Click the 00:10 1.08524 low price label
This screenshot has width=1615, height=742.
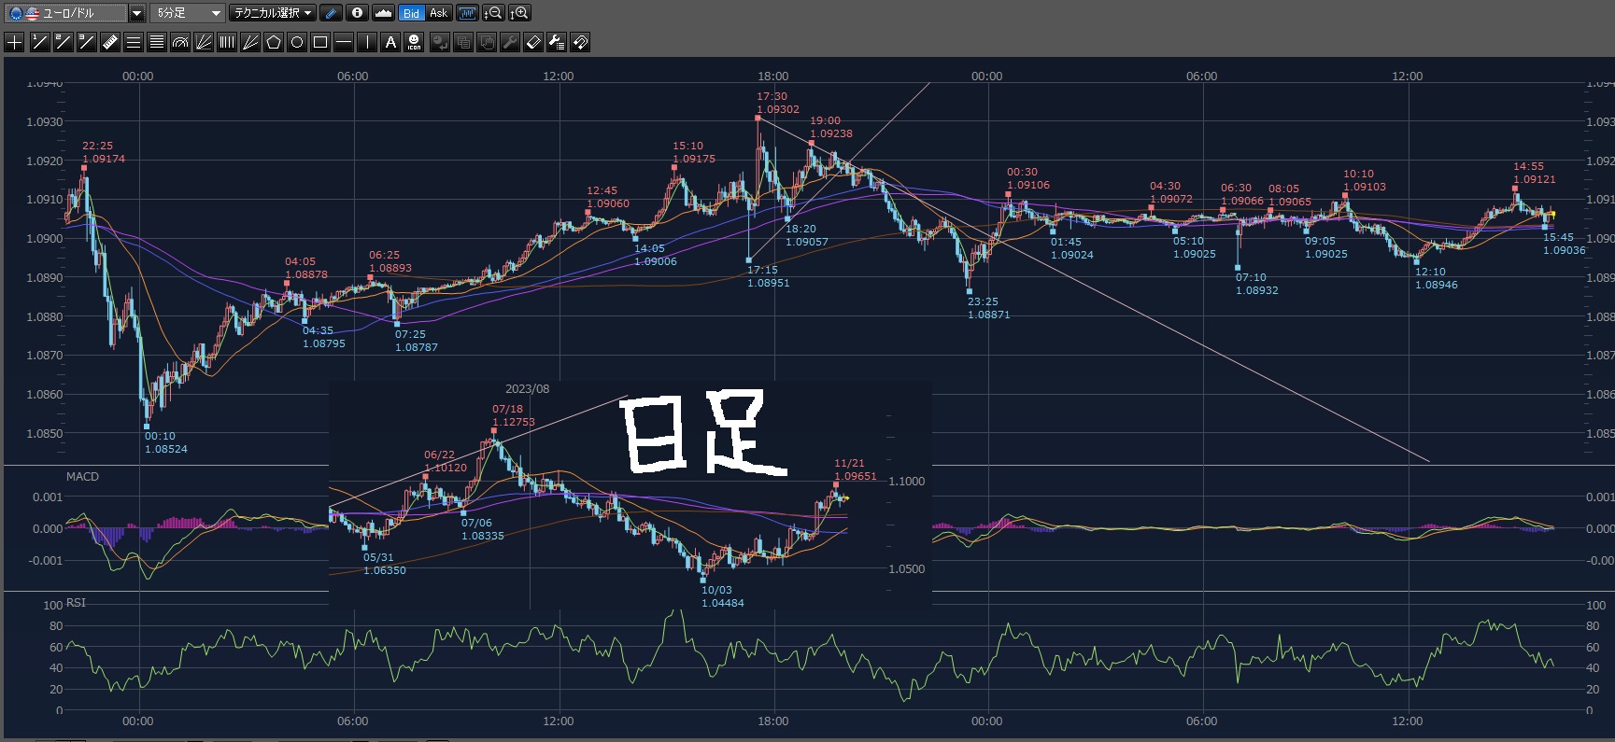[x=165, y=442]
